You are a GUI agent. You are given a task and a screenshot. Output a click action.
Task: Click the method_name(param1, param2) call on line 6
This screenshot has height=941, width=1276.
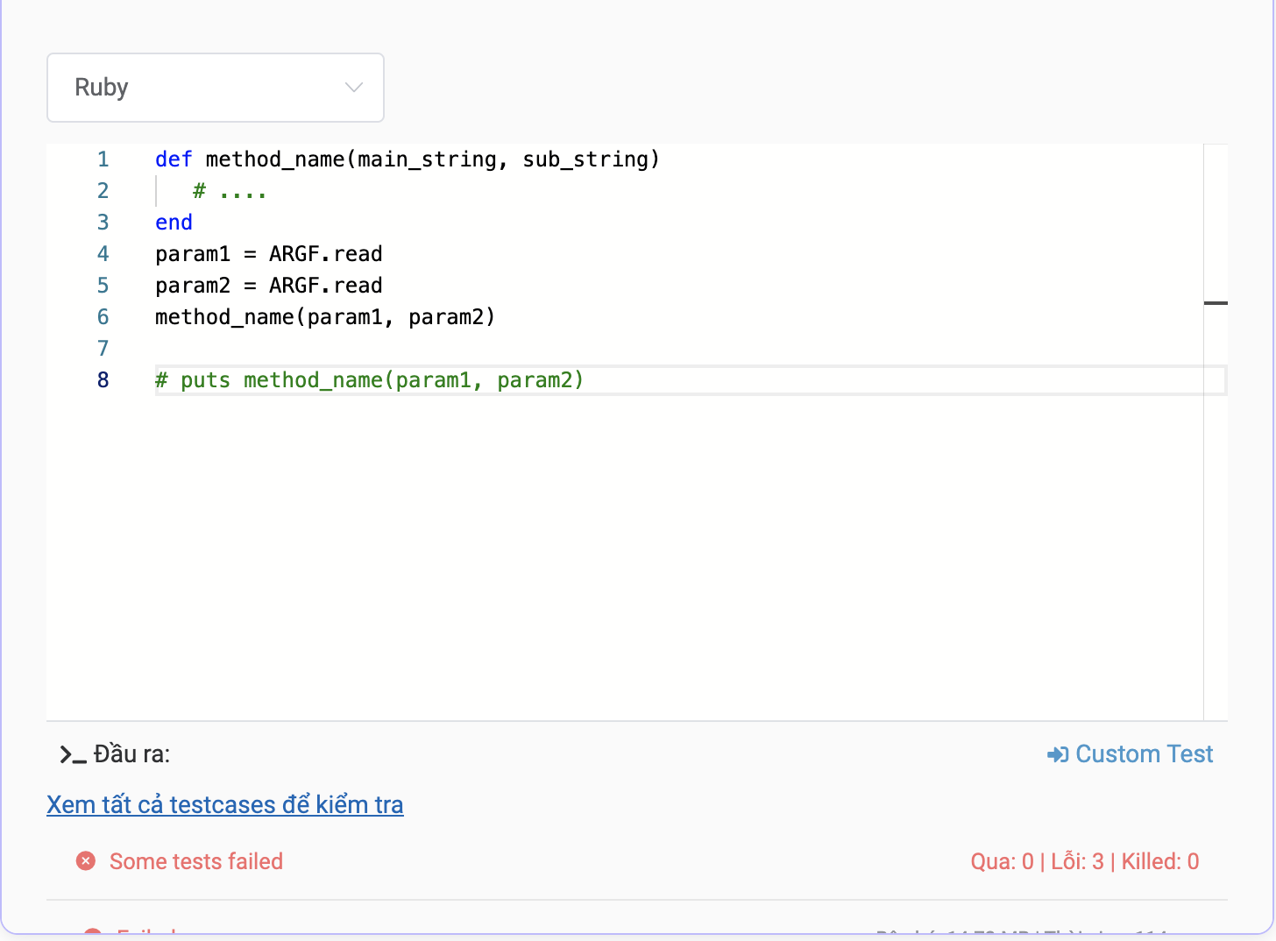(x=324, y=317)
